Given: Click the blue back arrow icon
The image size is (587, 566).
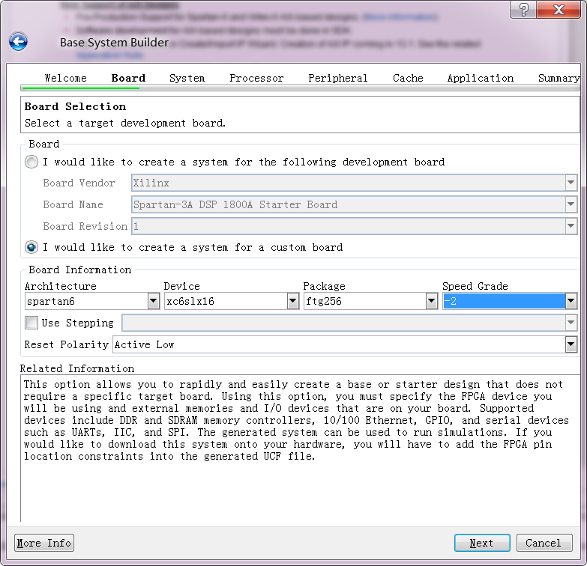Looking at the screenshot, I should (18, 42).
